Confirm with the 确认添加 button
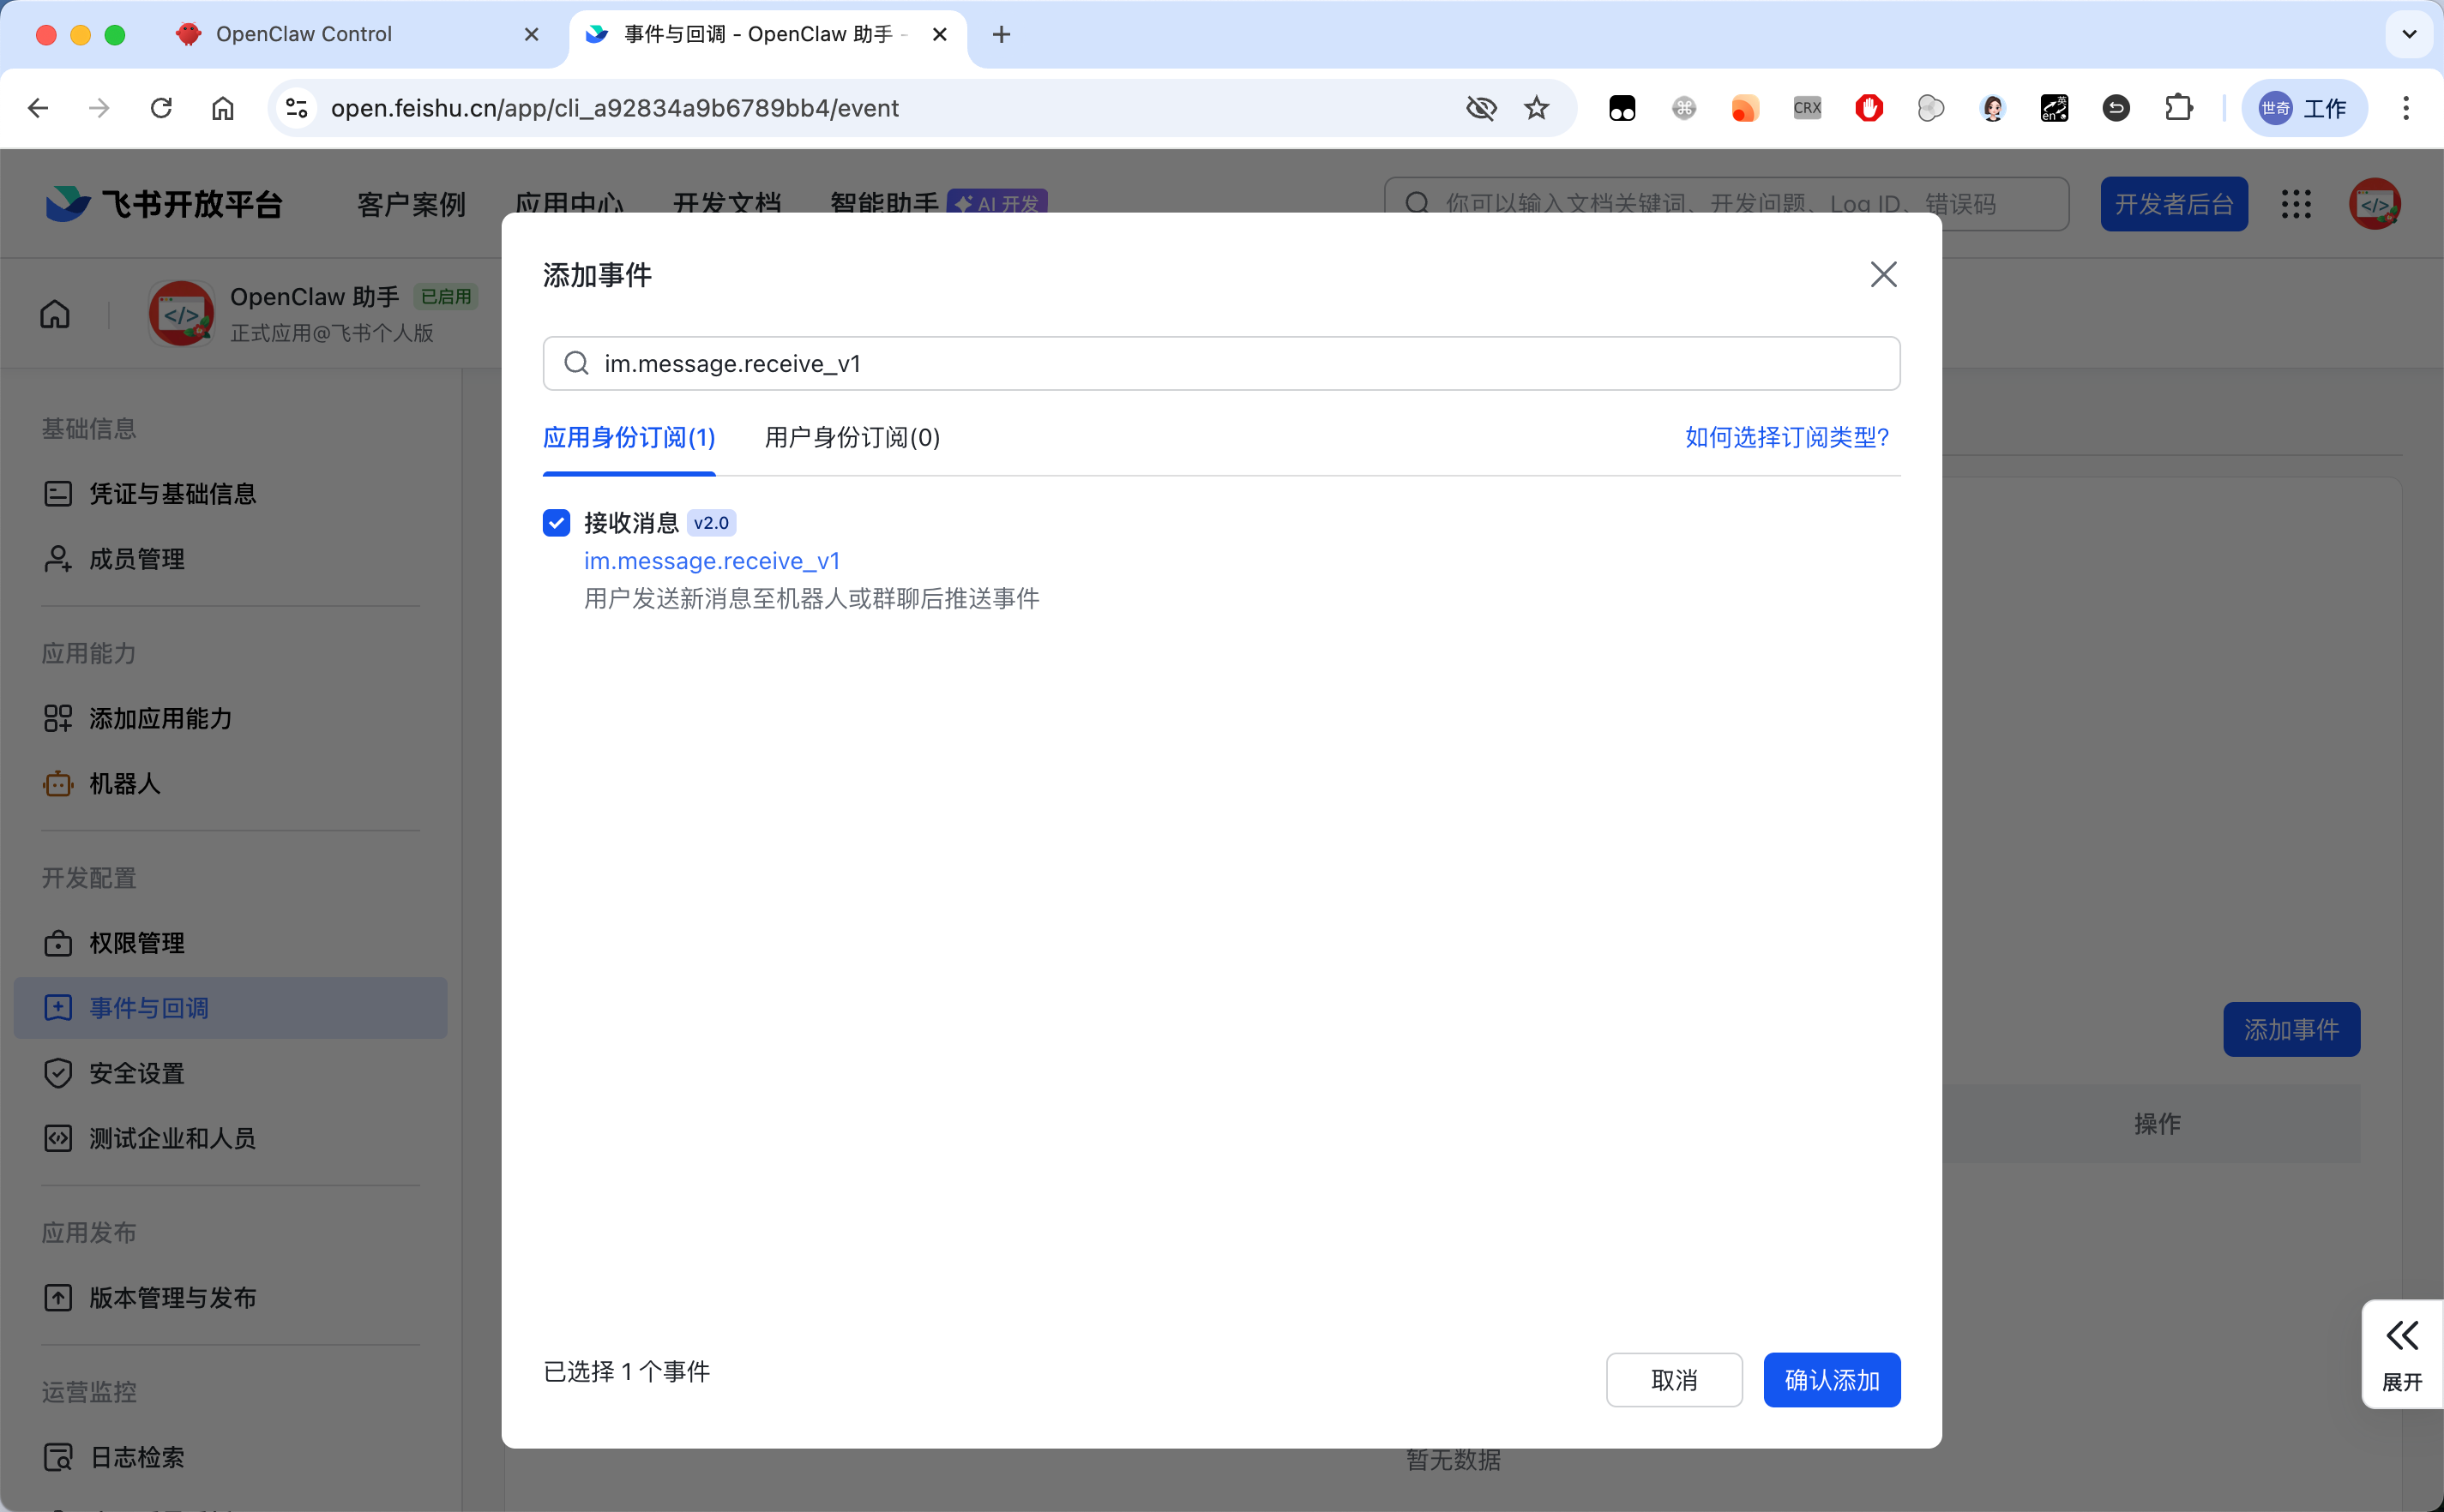The image size is (2444, 1512). pos(1832,1379)
